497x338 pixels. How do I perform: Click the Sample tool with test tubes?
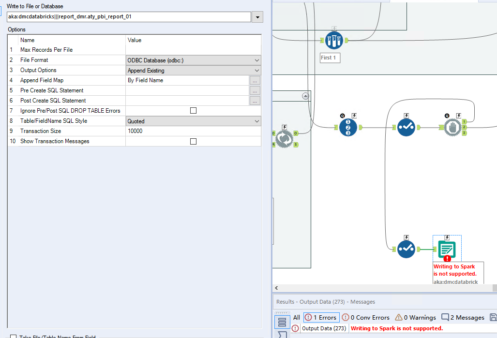tap(333, 41)
